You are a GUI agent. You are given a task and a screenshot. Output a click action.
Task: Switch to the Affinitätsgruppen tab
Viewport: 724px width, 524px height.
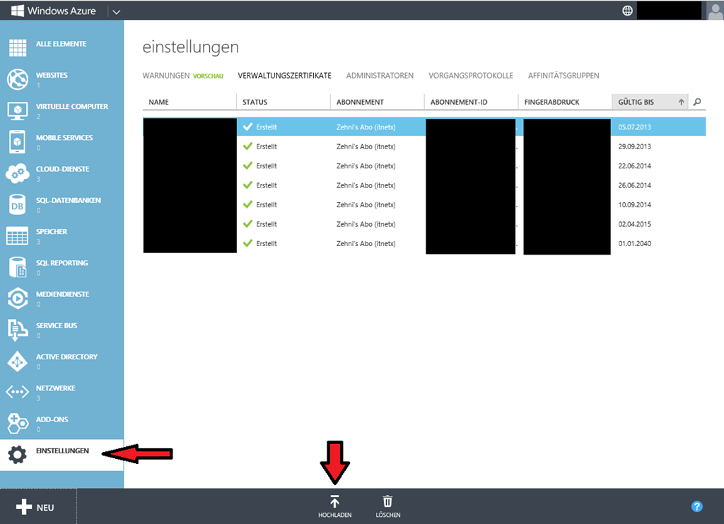[563, 76]
